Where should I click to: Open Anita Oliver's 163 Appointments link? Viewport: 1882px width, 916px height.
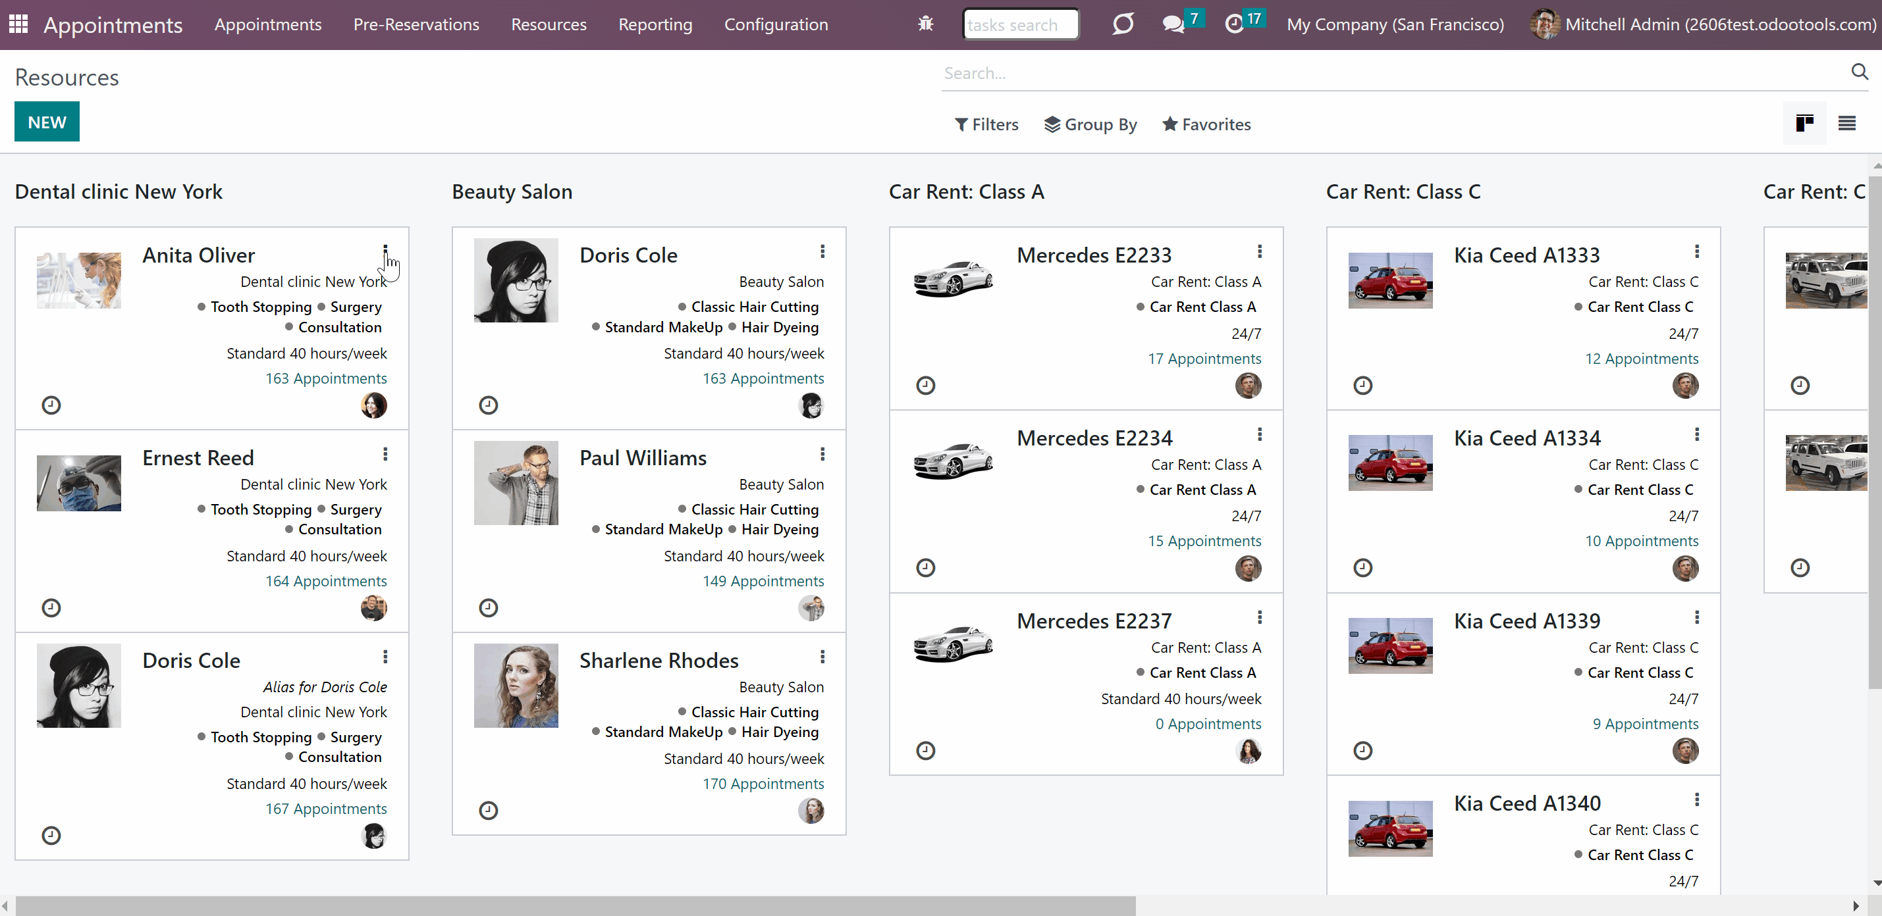pos(326,378)
